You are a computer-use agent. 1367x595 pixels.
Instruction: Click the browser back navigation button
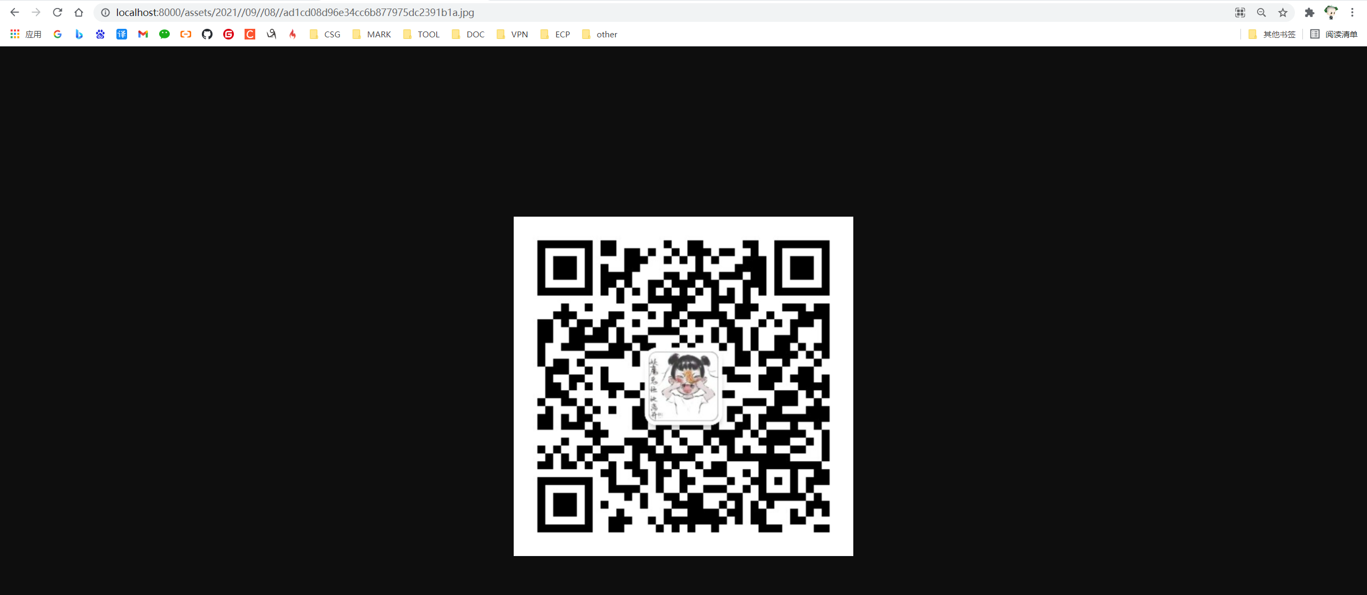pos(15,12)
